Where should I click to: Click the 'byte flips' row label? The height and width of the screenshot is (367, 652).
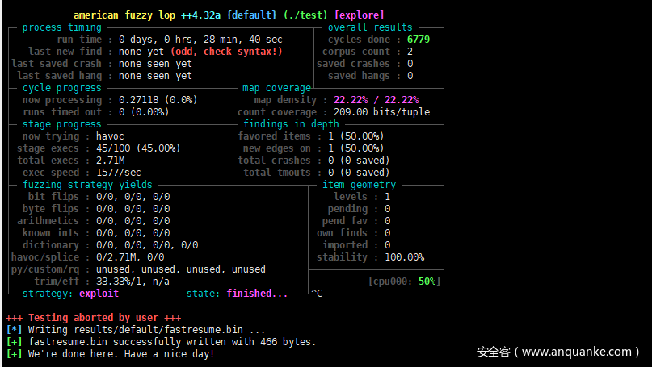pyautogui.click(x=50, y=208)
